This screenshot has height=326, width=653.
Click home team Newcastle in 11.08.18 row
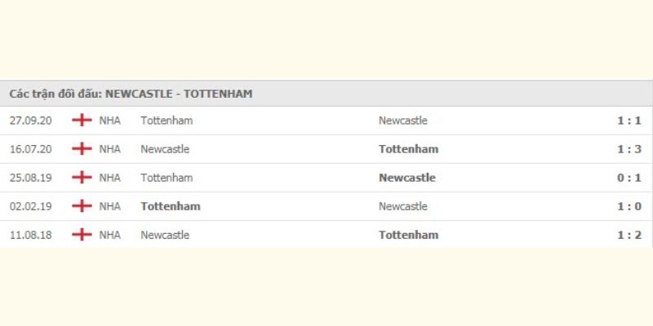165,235
